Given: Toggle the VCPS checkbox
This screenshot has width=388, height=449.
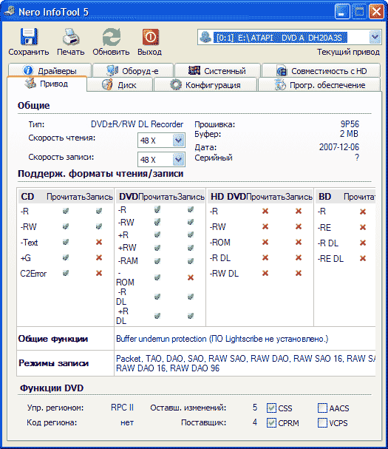Looking at the screenshot, I should point(322,422).
